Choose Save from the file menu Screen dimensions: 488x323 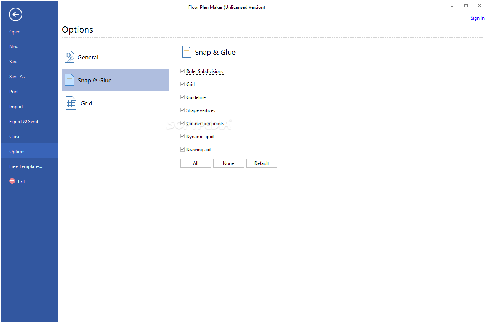30,62
